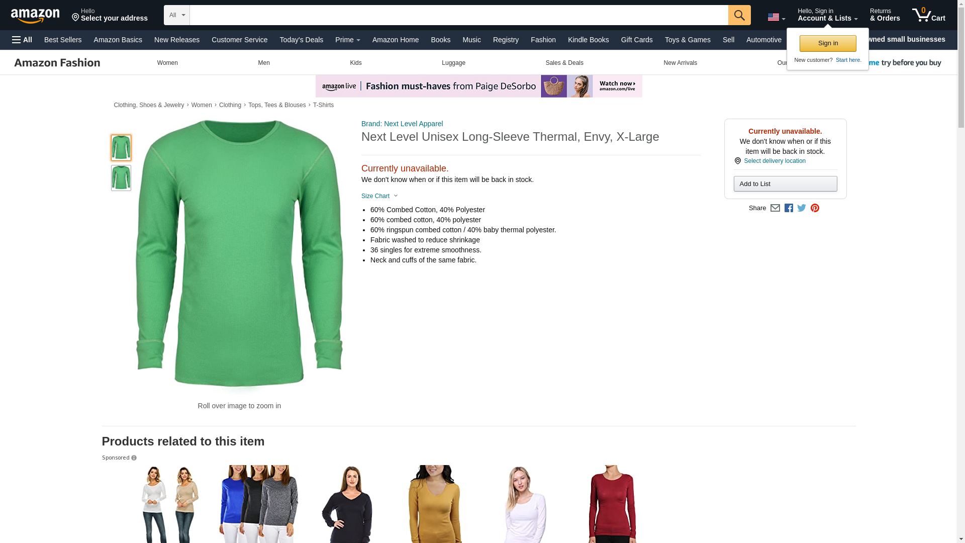Screen dimensions: 965x543
Task: Share product on Pinterest icon
Action: (x=815, y=208)
